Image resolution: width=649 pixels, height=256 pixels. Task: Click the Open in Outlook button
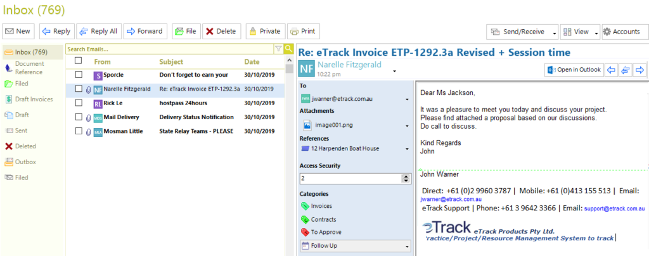point(574,70)
